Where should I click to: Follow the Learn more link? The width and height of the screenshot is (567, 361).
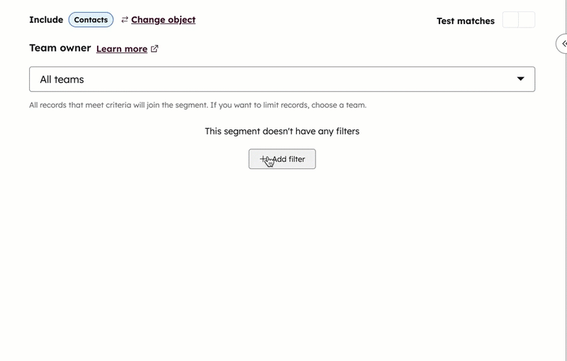pyautogui.click(x=122, y=49)
